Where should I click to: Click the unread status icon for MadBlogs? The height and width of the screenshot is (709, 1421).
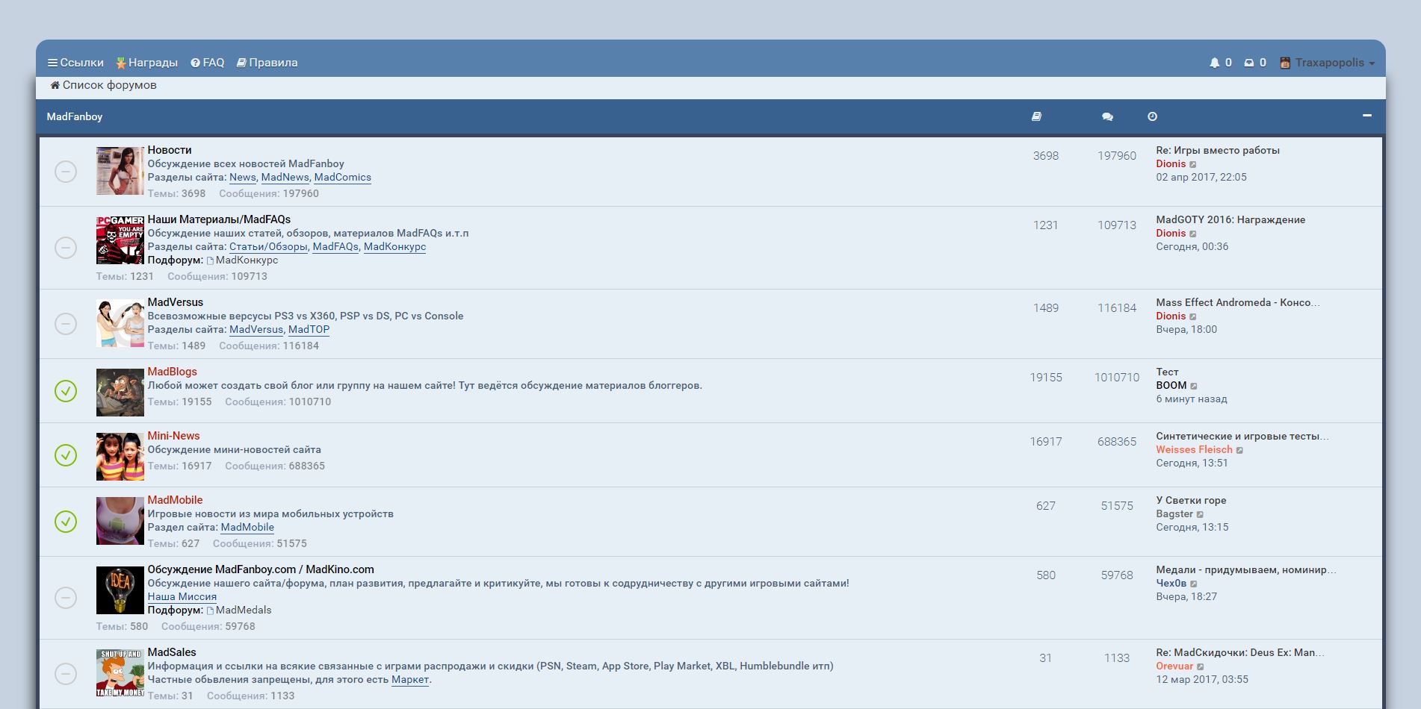pyautogui.click(x=66, y=391)
